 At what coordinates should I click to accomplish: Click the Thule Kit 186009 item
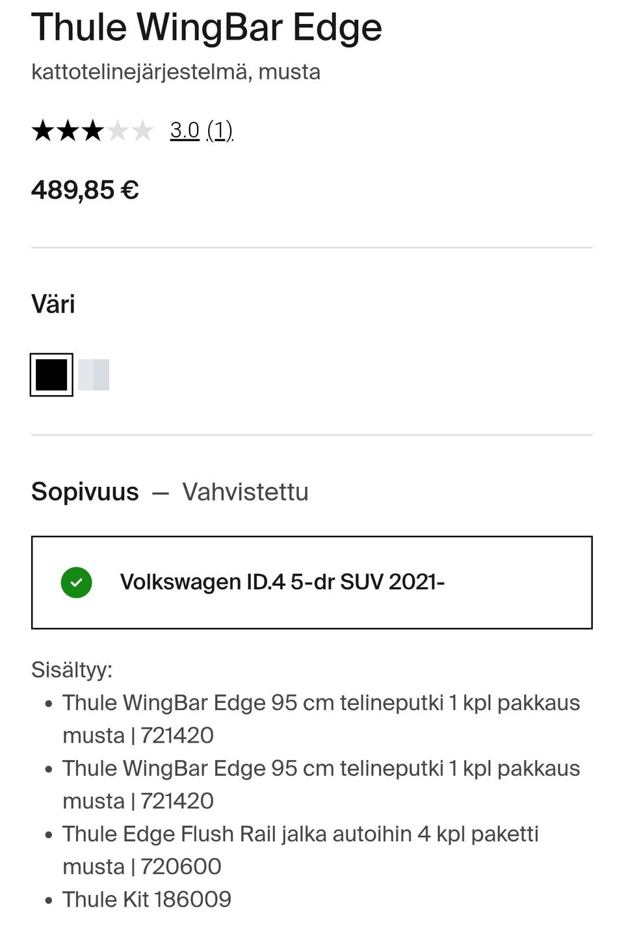click(147, 900)
